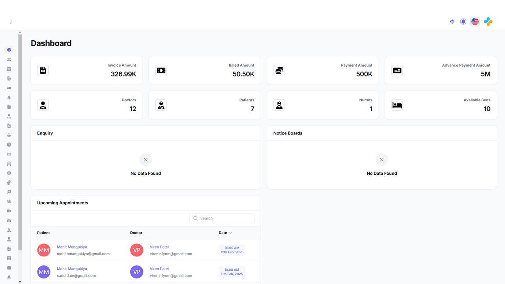Click the globe icon in the header
This screenshot has width=505, height=284.
click(x=452, y=22)
